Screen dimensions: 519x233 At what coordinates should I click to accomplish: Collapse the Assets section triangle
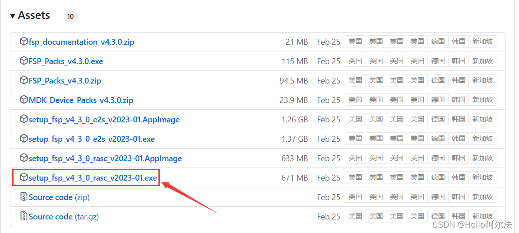coord(13,16)
